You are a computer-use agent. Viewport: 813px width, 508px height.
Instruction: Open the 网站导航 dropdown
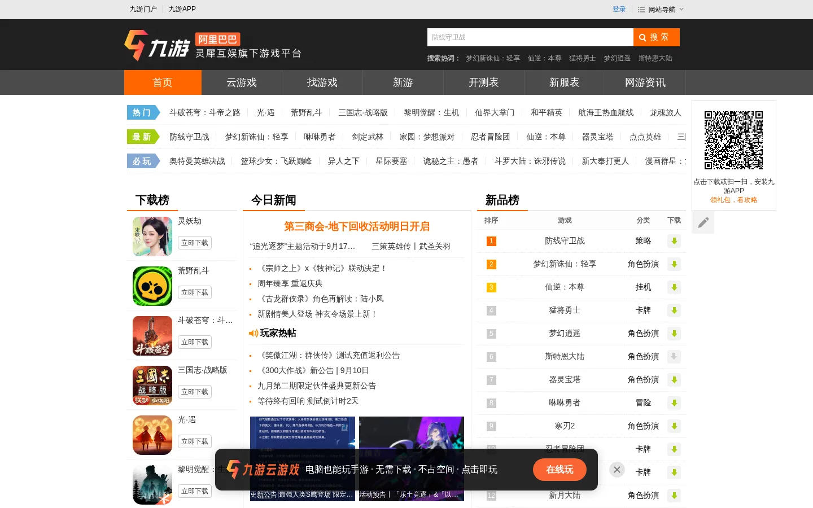pos(661,10)
